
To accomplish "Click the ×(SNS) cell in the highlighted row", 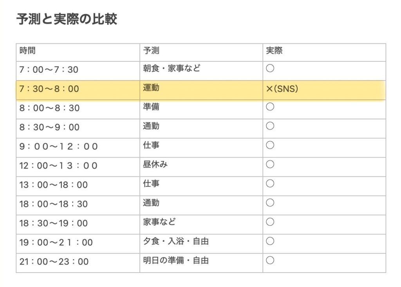I will click(x=282, y=89).
